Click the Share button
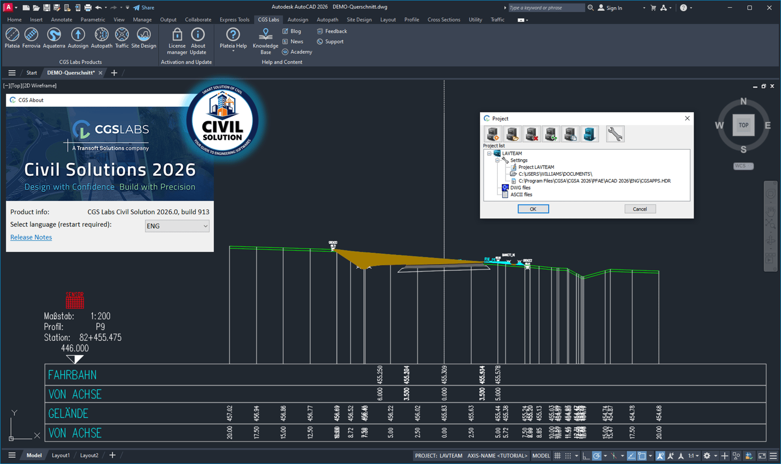The image size is (781, 464). (x=144, y=8)
